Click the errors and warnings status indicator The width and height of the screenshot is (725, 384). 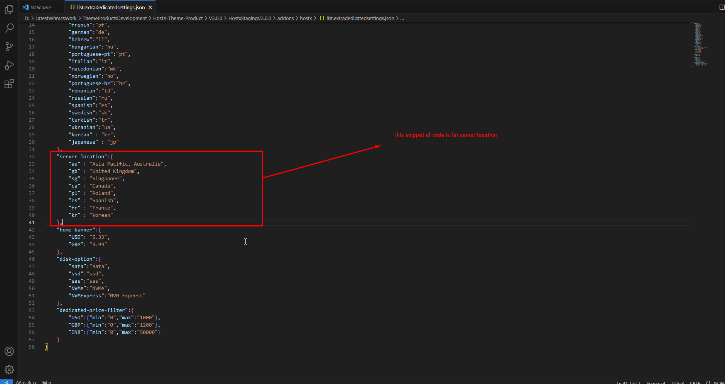coord(26,382)
